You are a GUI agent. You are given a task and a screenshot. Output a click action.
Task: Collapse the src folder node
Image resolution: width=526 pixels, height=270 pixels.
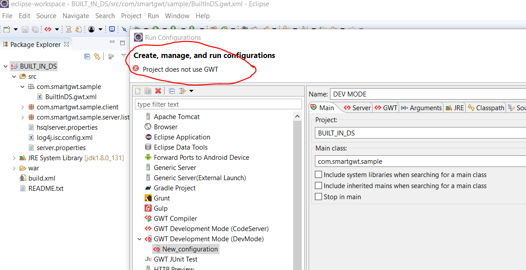tap(14, 77)
